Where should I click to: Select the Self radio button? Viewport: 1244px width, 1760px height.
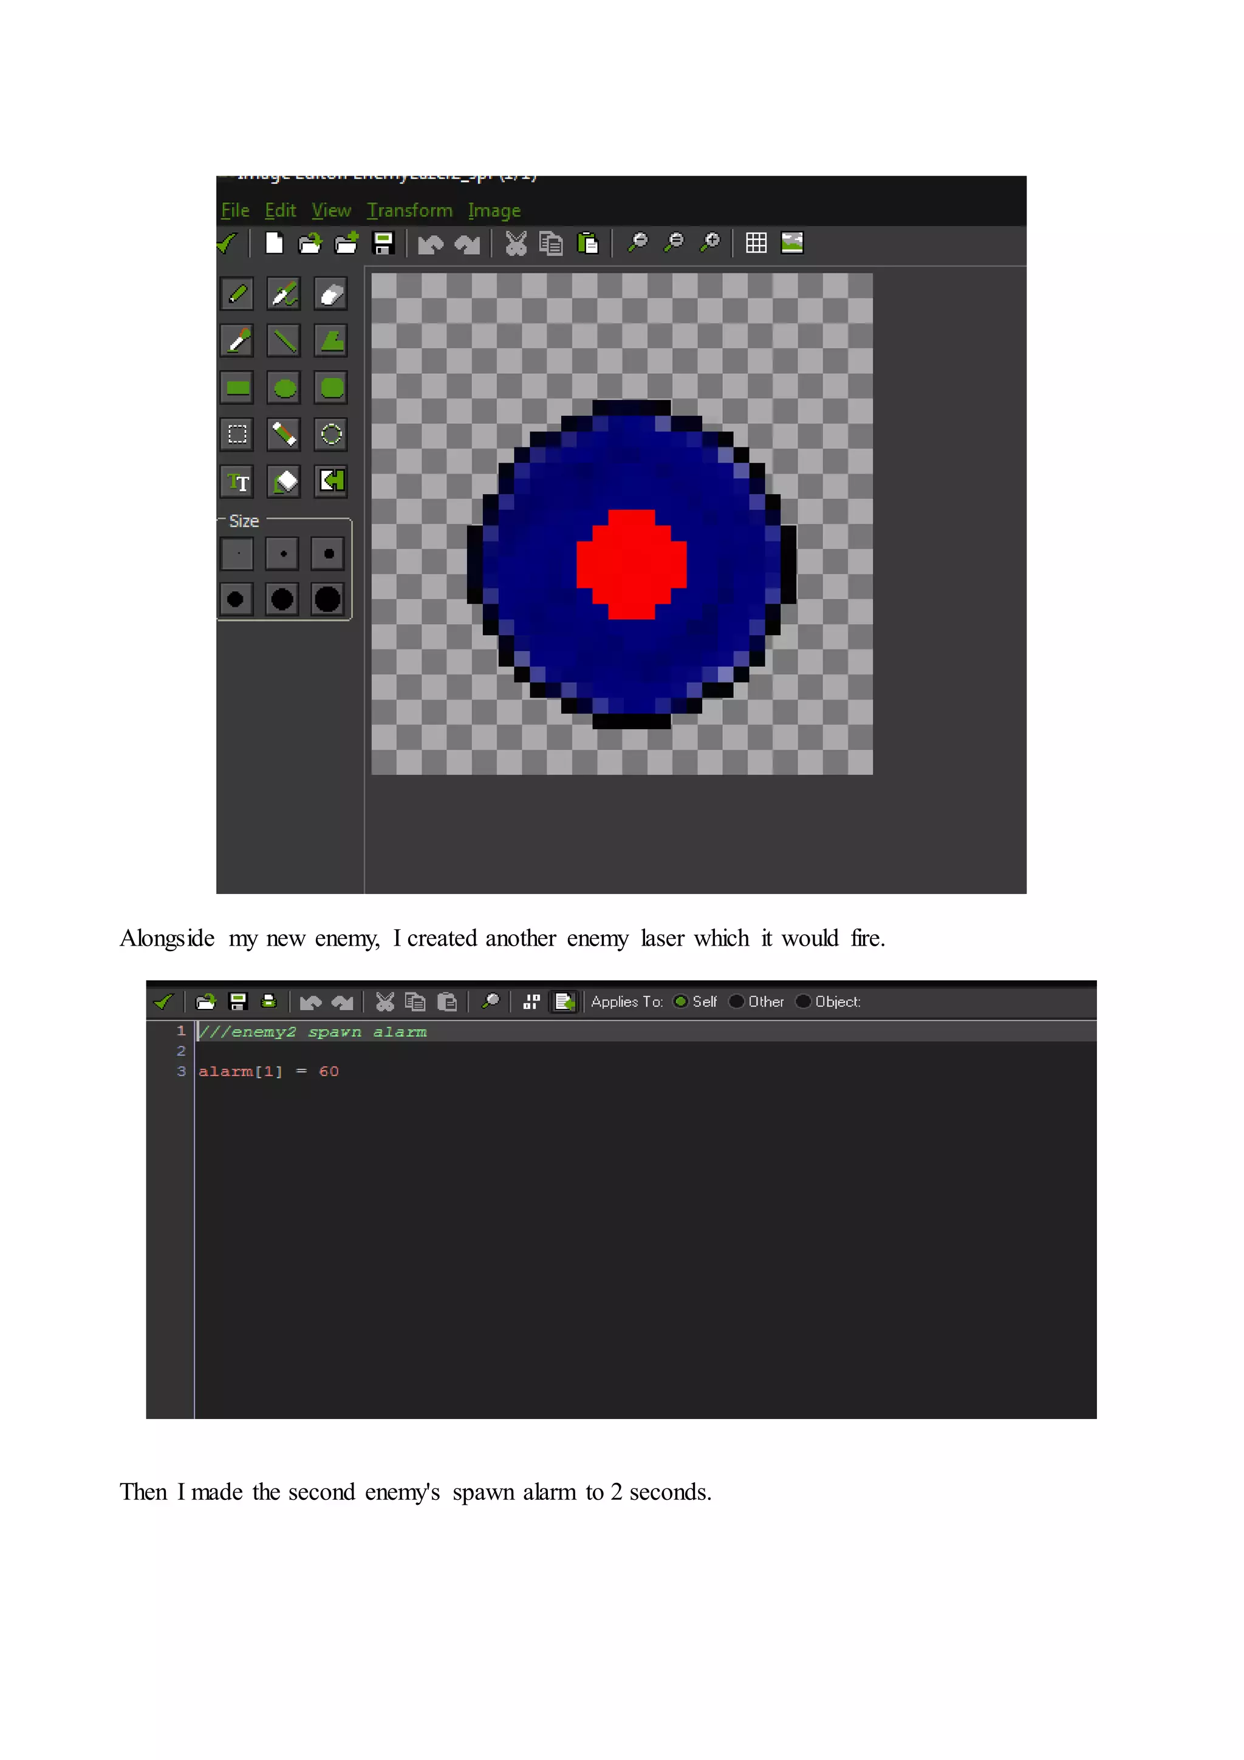pos(680,1001)
